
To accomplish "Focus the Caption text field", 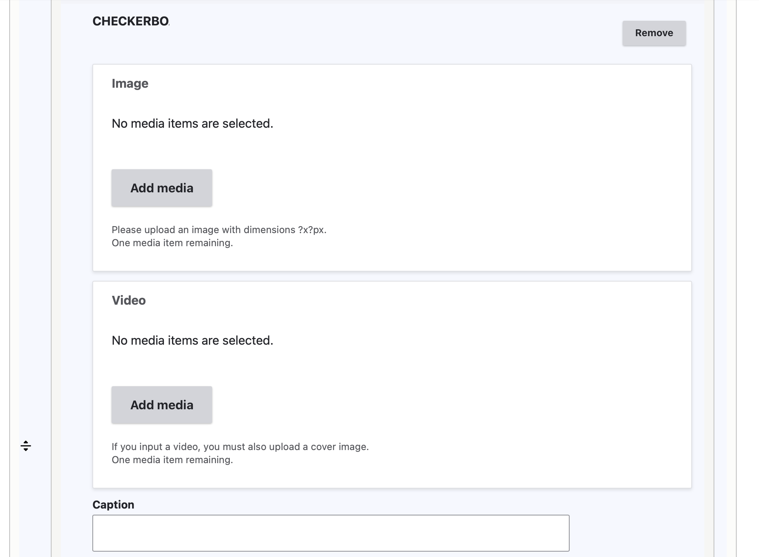I will click(x=331, y=533).
